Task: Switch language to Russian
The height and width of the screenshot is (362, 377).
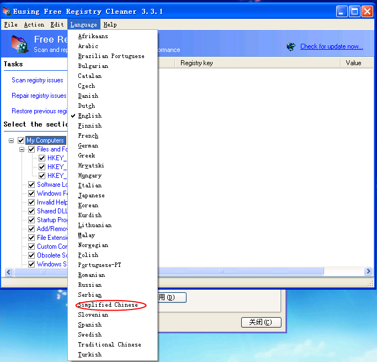Action: (113, 285)
